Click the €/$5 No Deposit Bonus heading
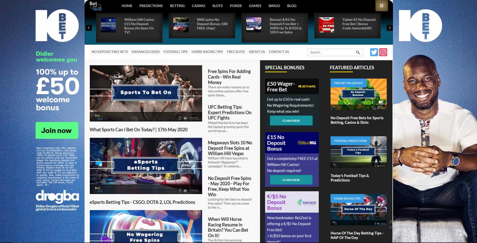Image resolution: width=477 pixels, height=243 pixels. click(277, 202)
